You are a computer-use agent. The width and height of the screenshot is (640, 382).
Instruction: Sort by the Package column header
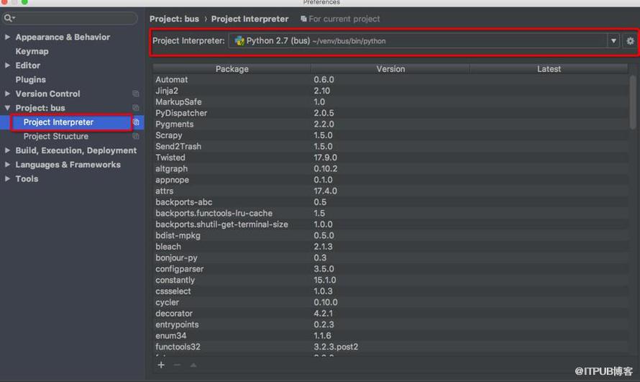click(x=232, y=69)
